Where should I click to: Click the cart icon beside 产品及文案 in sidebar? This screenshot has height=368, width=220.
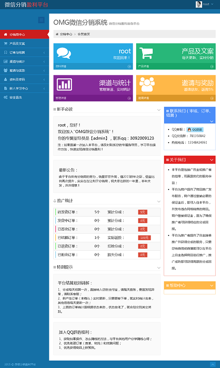[6, 43]
